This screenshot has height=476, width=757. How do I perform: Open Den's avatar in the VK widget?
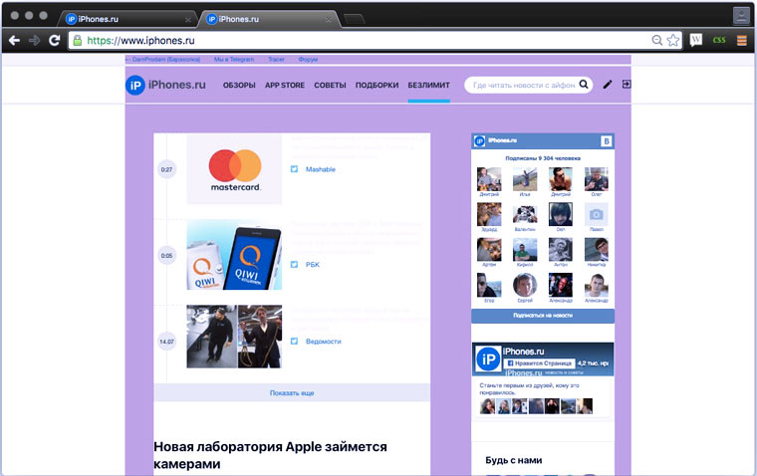coord(561,214)
